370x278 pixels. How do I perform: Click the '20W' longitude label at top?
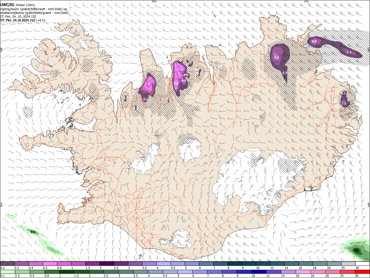154,1
